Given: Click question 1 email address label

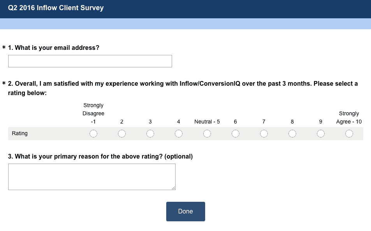Looking at the screenshot, I should click(54, 48).
